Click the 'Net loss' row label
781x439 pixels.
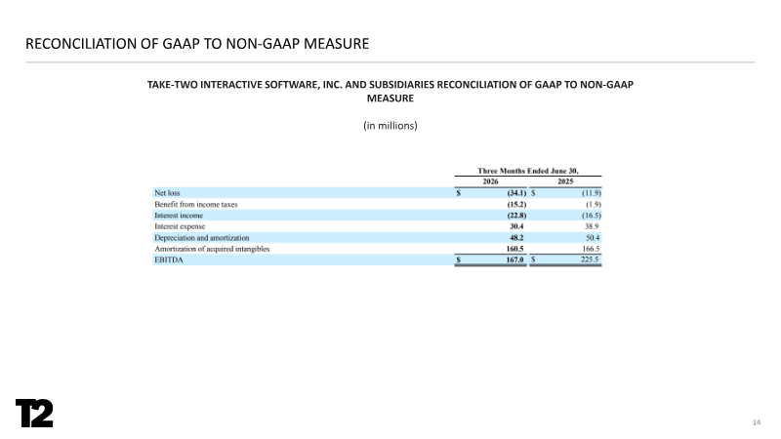(x=167, y=192)
